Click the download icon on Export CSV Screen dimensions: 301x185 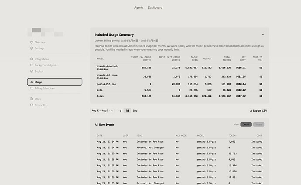coord(251,111)
